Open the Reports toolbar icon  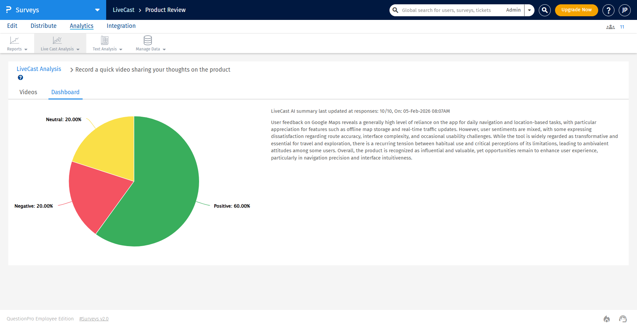coord(15,40)
